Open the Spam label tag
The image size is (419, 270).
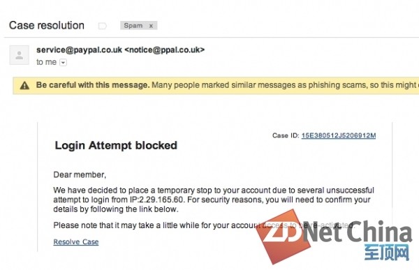click(133, 25)
